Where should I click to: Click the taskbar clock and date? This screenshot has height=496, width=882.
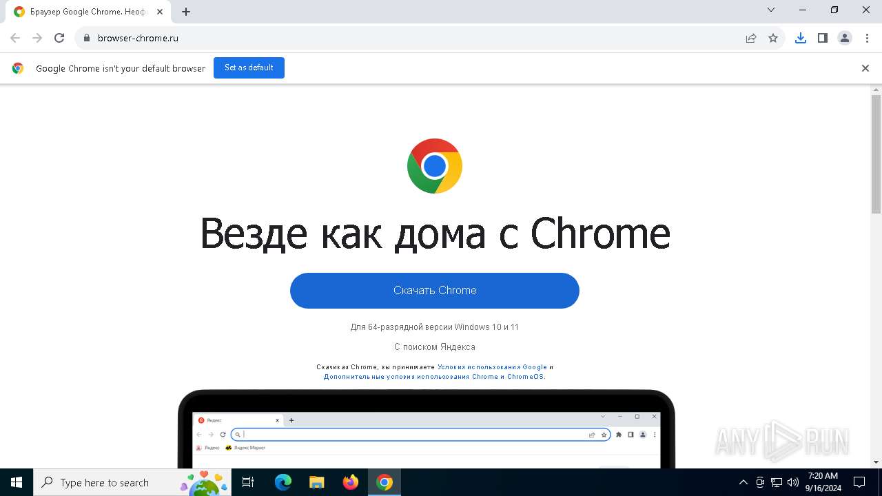coord(823,482)
